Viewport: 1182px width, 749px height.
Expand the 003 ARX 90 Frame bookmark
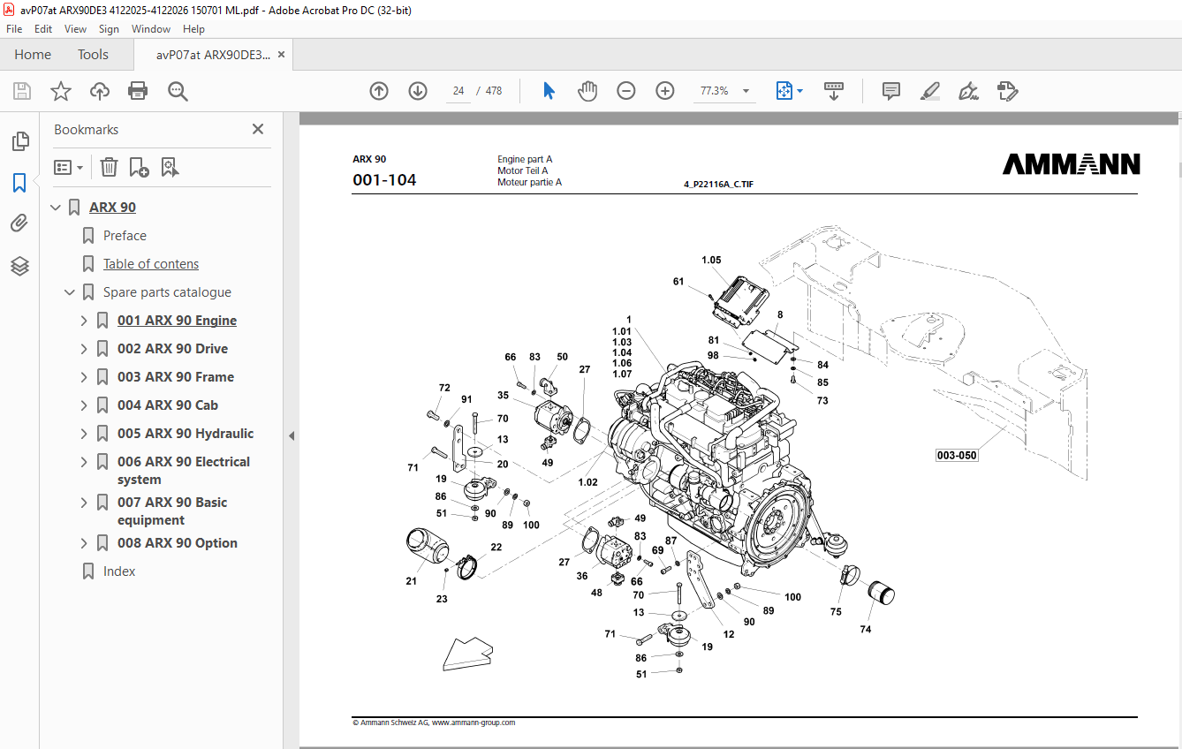point(84,377)
